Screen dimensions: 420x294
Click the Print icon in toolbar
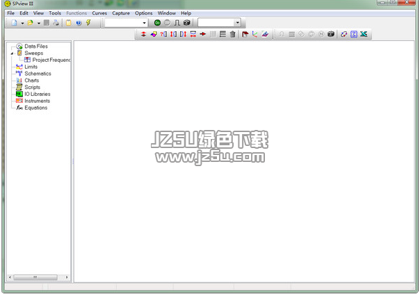coord(56,23)
